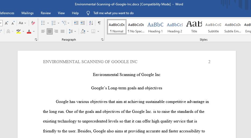This screenshot has height=138, width=251.
Task: Apply the Title style
Action: tap(194, 27)
